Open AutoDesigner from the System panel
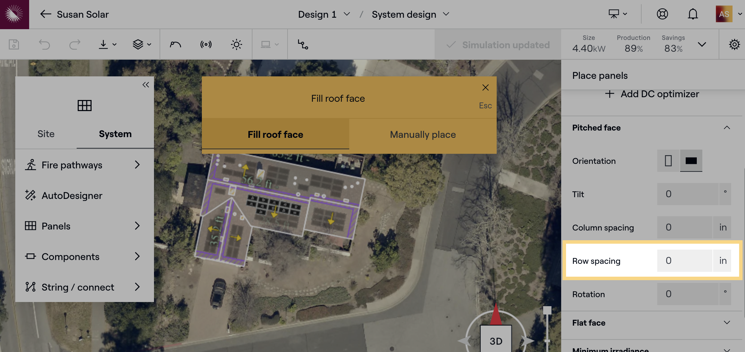Image resolution: width=745 pixels, height=352 pixels. point(72,196)
